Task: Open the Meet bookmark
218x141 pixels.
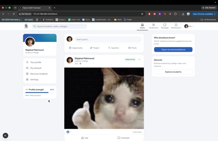Action: (x=118, y=20)
